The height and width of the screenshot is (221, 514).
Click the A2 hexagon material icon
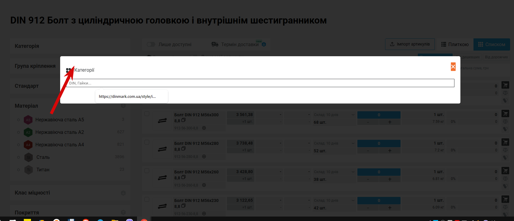(x=28, y=132)
